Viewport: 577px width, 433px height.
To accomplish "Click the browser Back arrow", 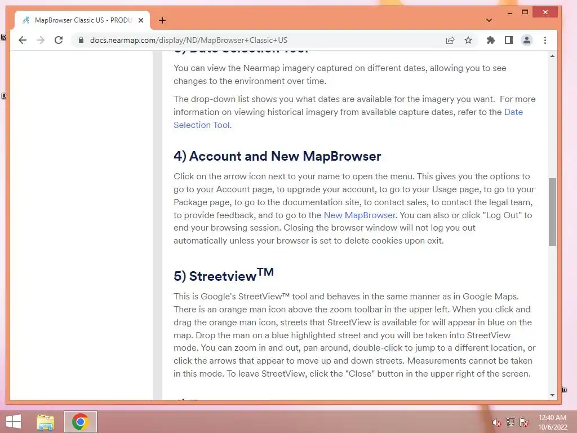I will point(23,40).
